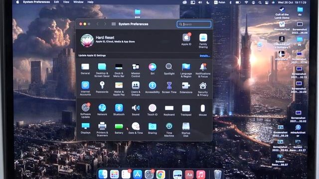The image size is (319, 179).
Task: Open the App Store from the Dock
Action: [138, 174]
